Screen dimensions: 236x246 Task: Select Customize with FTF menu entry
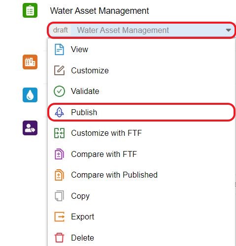click(141, 133)
